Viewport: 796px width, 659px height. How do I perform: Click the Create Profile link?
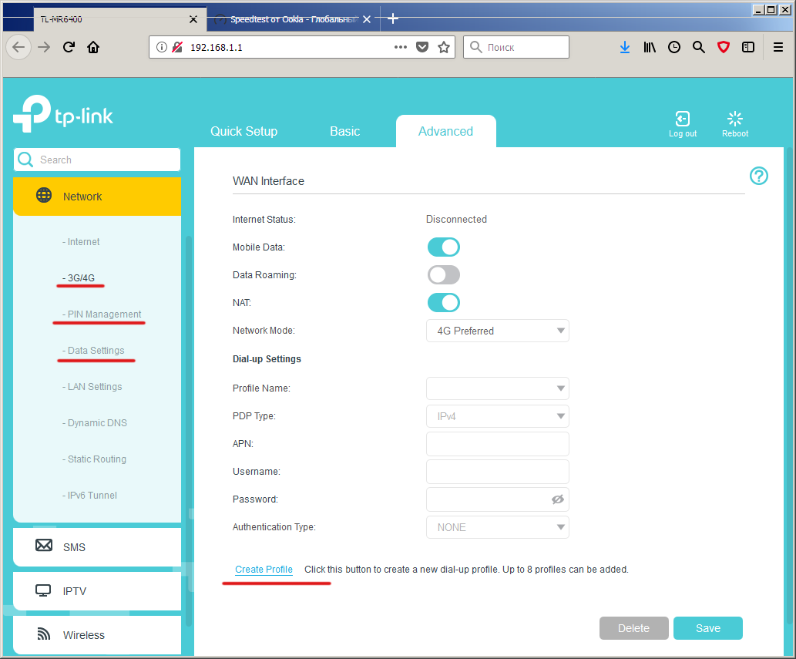(x=264, y=570)
